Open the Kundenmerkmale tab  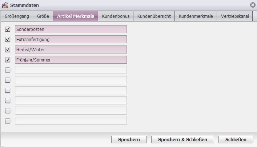[x=196, y=16]
